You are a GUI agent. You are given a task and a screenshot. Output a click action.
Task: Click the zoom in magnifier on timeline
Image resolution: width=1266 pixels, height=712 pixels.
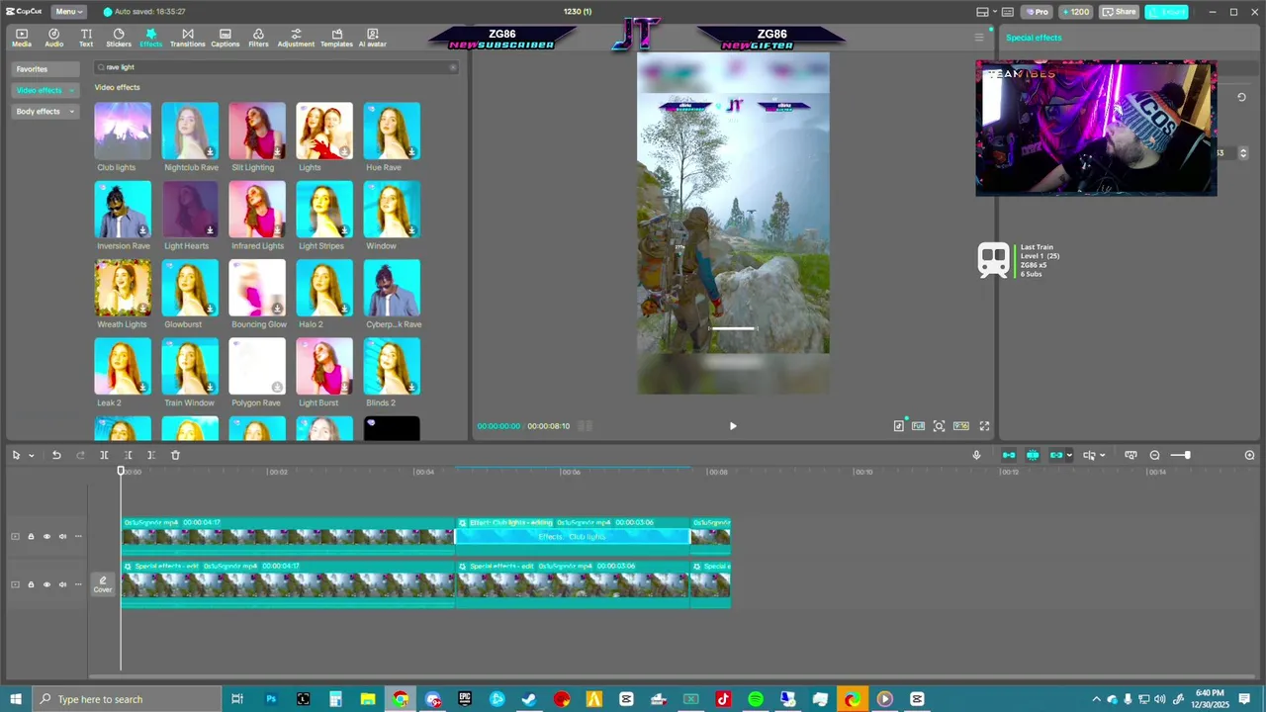(x=1249, y=455)
